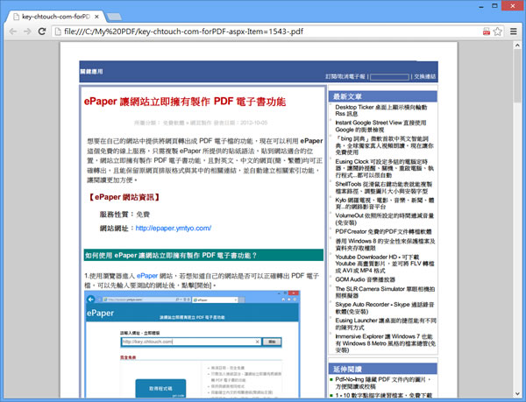
Task: Open Instant Google Street View article link
Action: (380, 126)
